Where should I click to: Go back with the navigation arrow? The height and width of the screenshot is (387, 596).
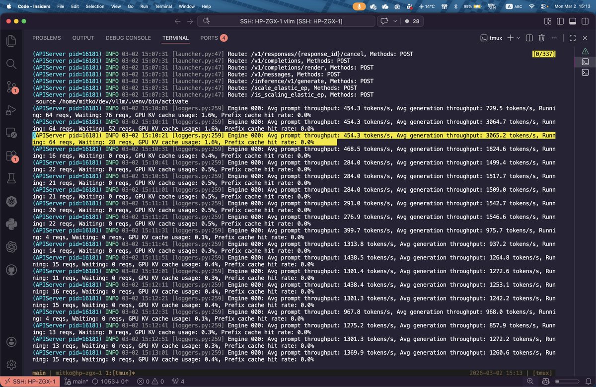click(x=178, y=21)
